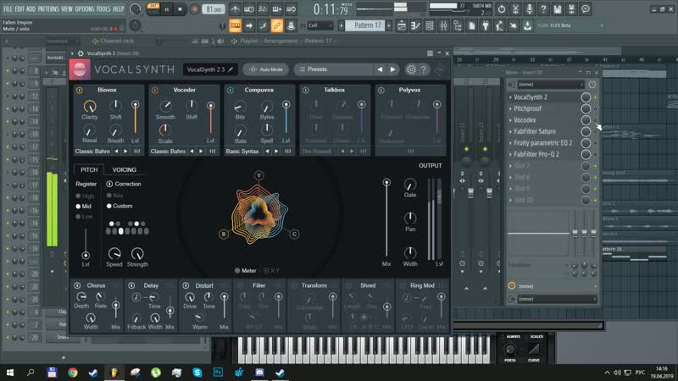
Task: Go to next VocalSynth preset arrow
Action: click(x=392, y=69)
